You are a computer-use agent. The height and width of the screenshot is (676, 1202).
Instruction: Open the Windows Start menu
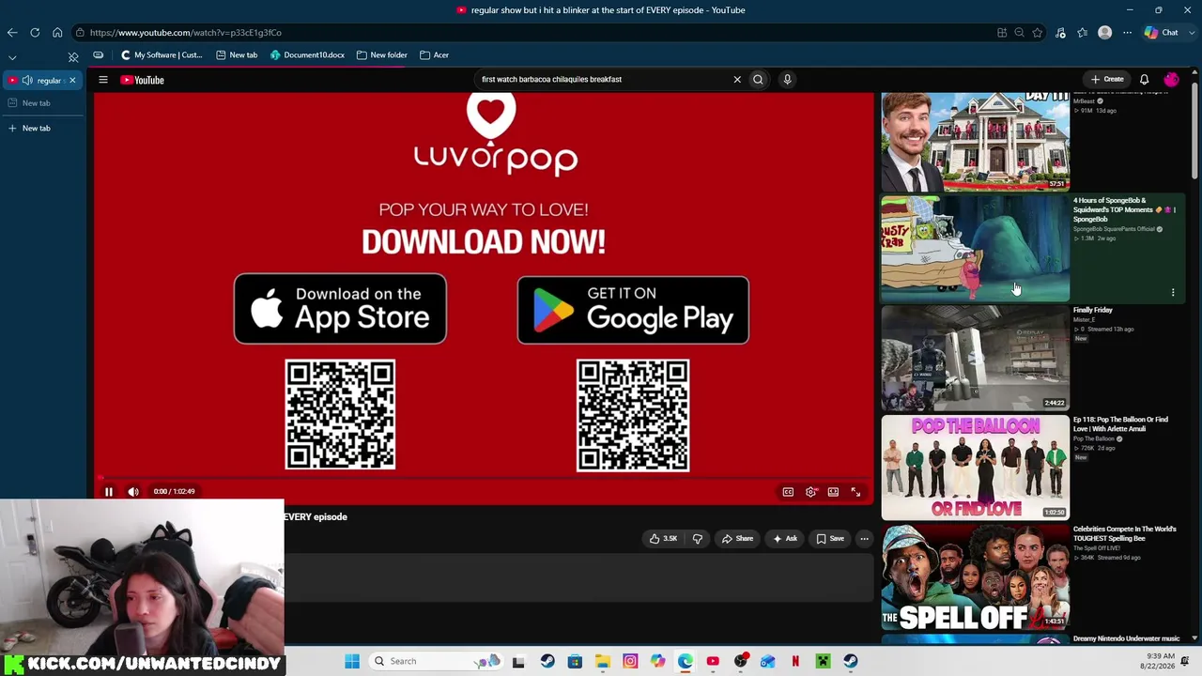[352, 661]
